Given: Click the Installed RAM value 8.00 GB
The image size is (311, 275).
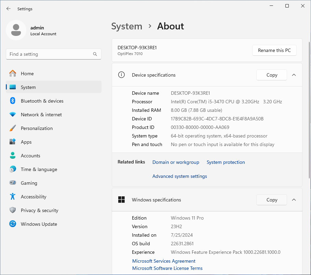Looking at the screenshot, I should tap(197, 110).
